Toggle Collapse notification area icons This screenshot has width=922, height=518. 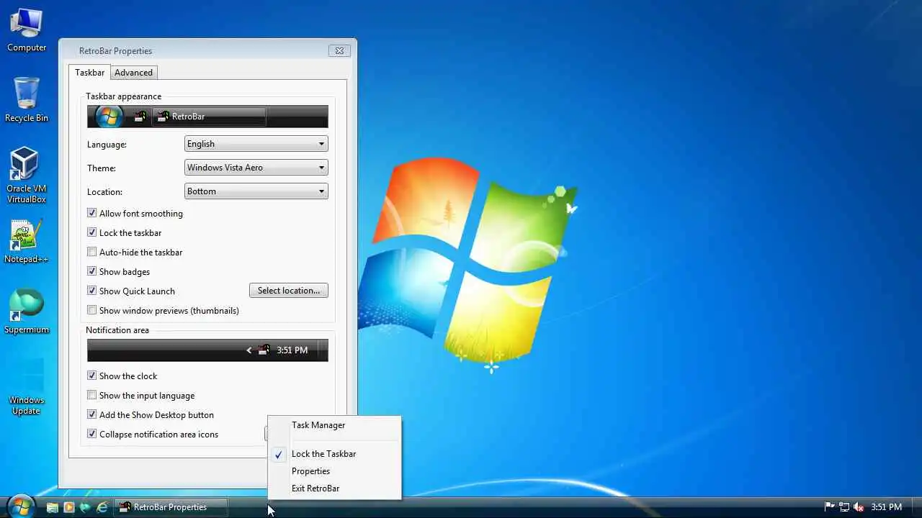[x=91, y=434]
